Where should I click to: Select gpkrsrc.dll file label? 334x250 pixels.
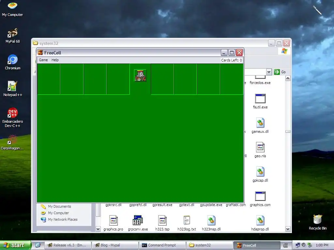113,205
